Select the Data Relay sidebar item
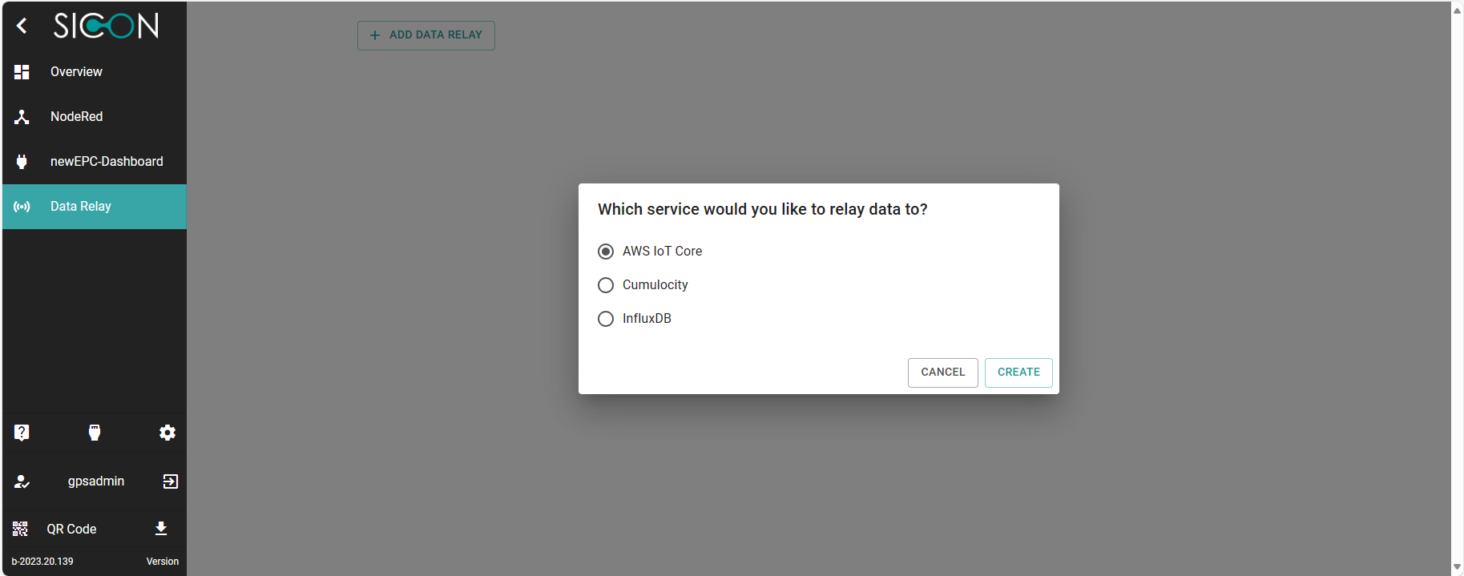The image size is (1464, 576). tap(80, 207)
